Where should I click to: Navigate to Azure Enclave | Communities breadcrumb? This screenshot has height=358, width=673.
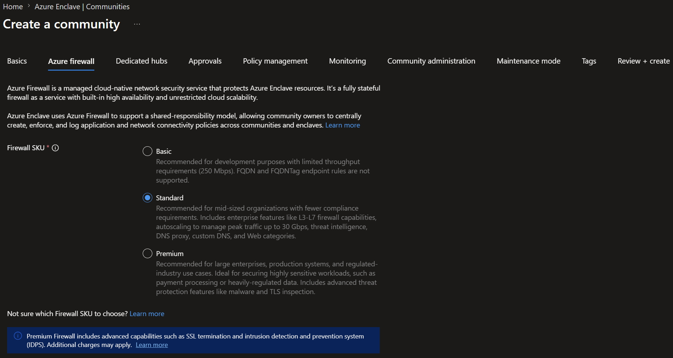coord(82,7)
